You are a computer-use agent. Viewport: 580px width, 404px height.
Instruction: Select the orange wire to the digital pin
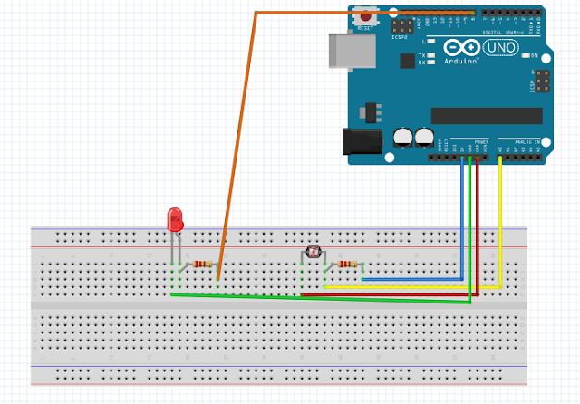[237, 146]
